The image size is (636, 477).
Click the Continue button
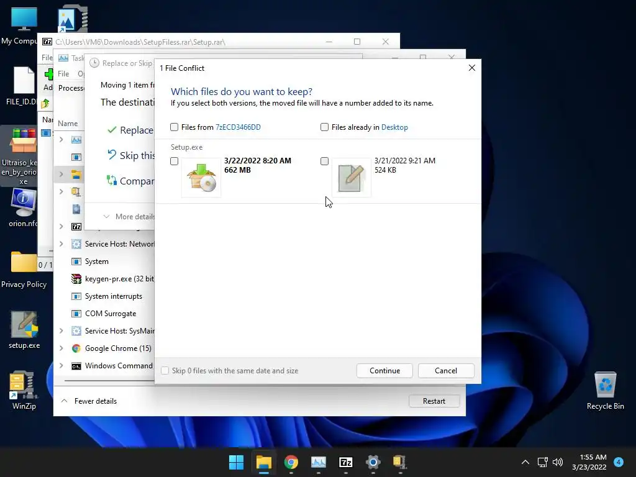tap(384, 370)
